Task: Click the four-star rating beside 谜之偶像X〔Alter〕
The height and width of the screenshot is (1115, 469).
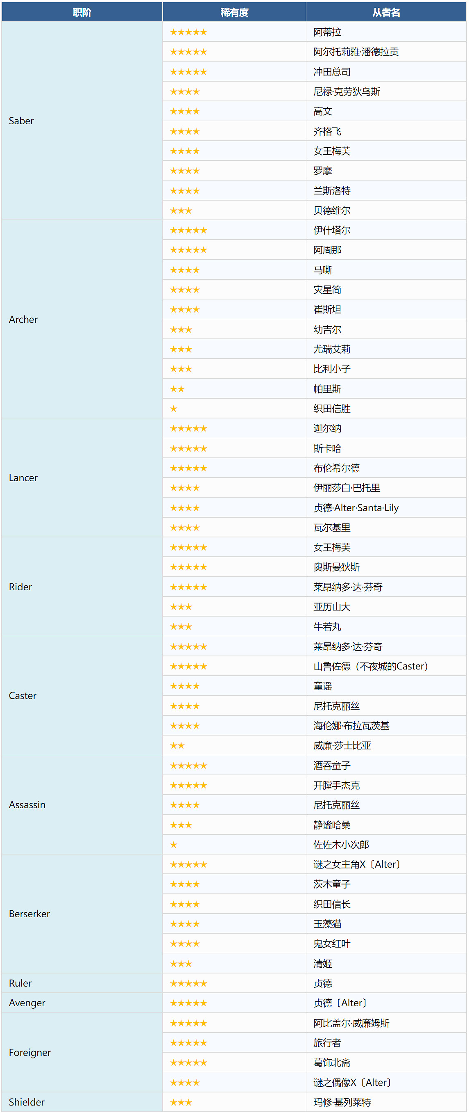Action: (x=185, y=1083)
